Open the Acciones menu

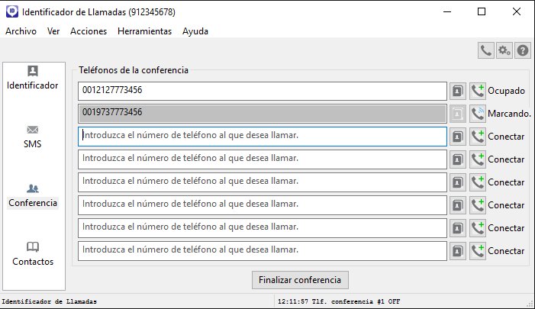coord(89,31)
